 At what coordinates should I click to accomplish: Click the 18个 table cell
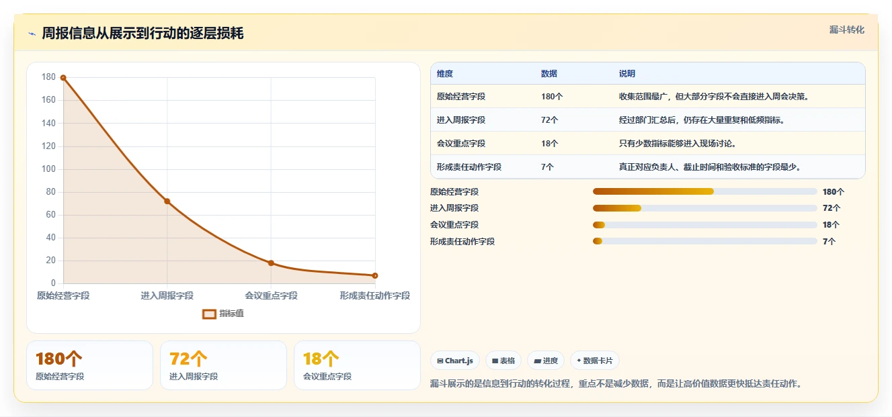pos(550,144)
